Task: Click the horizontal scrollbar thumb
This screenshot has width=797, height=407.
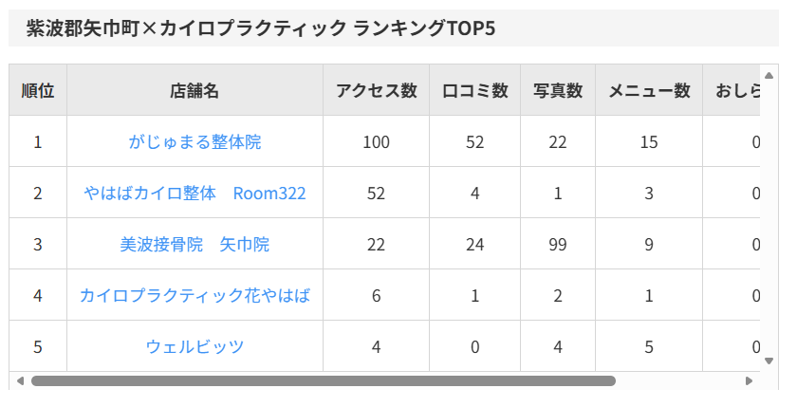Action: click(x=323, y=380)
